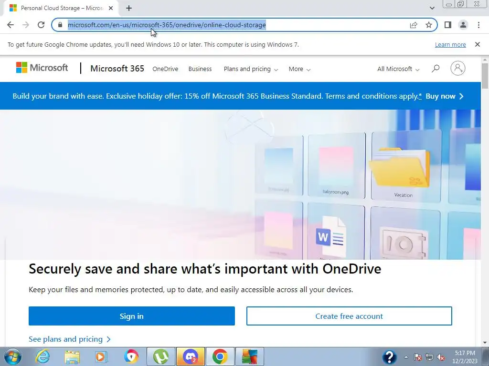Launch Internet Explorer from the taskbar
This screenshot has width=489, height=366.
(43, 356)
